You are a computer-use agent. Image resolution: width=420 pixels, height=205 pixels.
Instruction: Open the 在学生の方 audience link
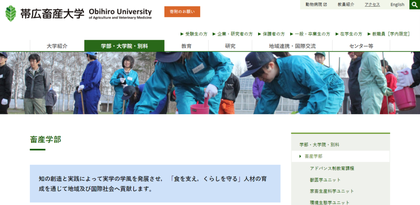tap(349, 34)
